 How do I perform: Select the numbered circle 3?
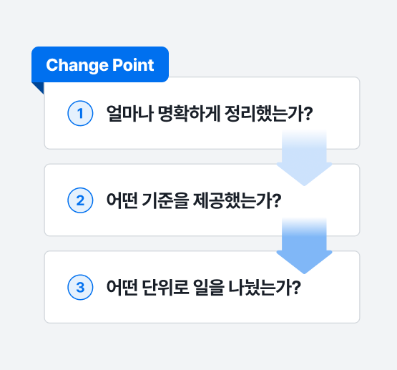(x=80, y=287)
